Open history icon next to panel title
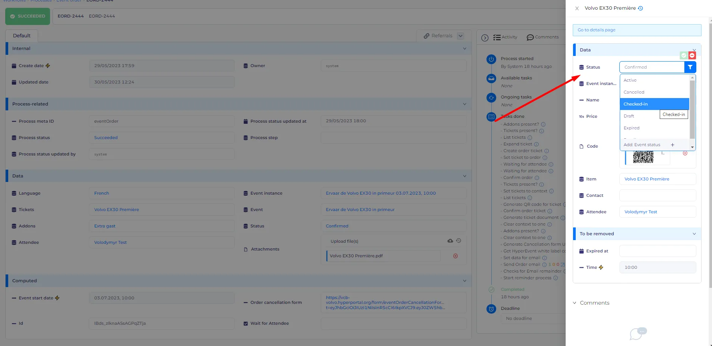Screen dimensions: 712x346 click(641, 8)
